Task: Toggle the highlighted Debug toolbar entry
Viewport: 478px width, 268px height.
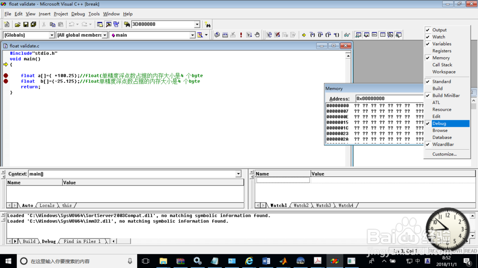Action: pyautogui.click(x=447, y=124)
